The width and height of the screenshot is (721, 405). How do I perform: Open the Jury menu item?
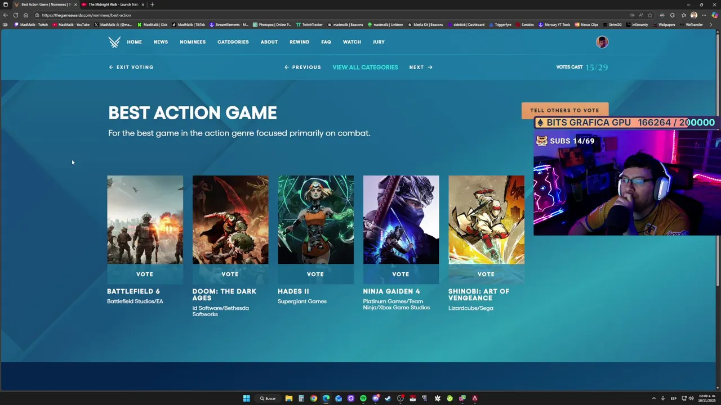click(x=379, y=42)
